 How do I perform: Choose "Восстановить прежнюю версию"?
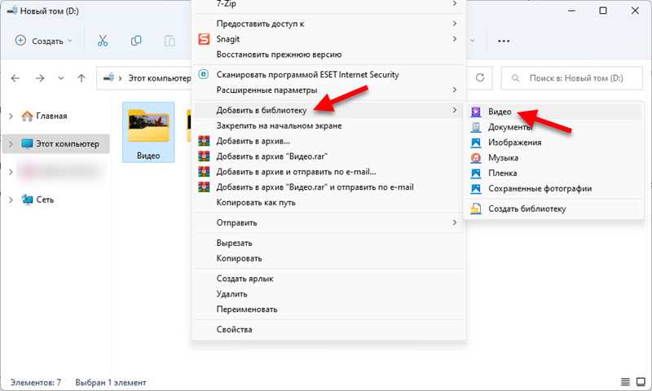pos(328,55)
